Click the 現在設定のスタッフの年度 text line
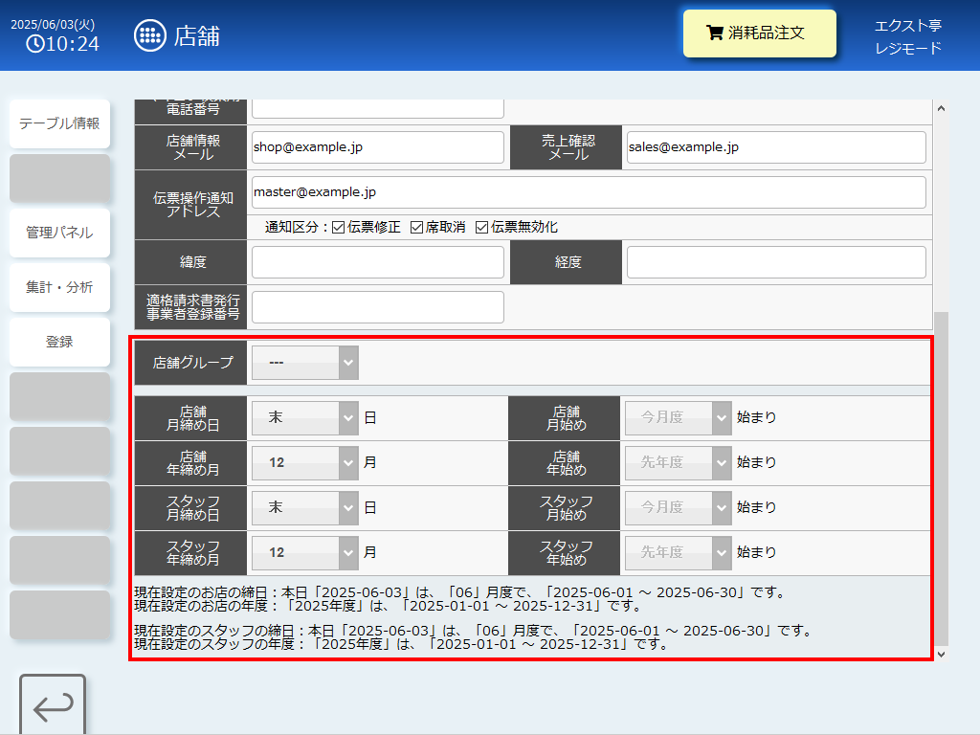 [401, 644]
